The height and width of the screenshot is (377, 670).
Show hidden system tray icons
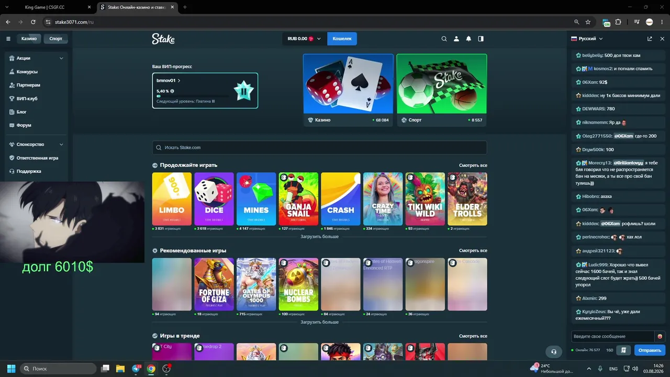[589, 369]
